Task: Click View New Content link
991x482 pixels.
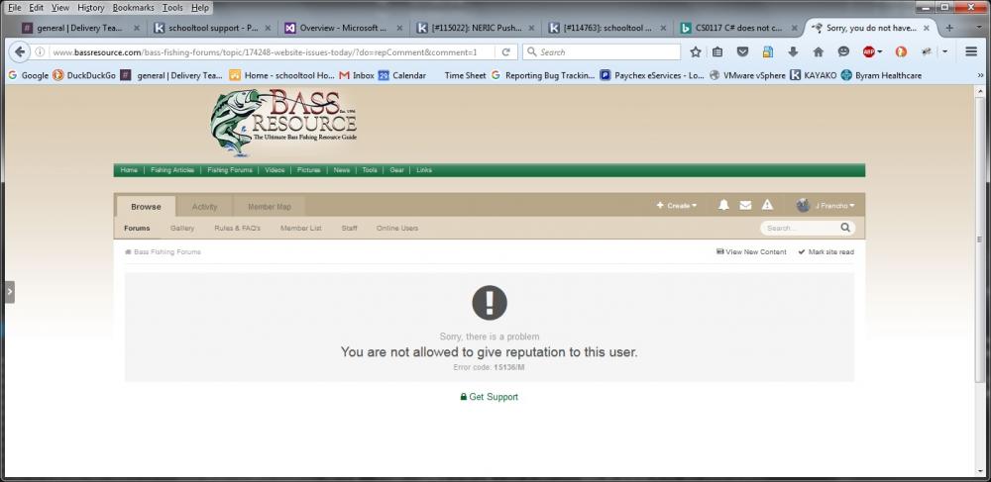Action: (x=751, y=251)
